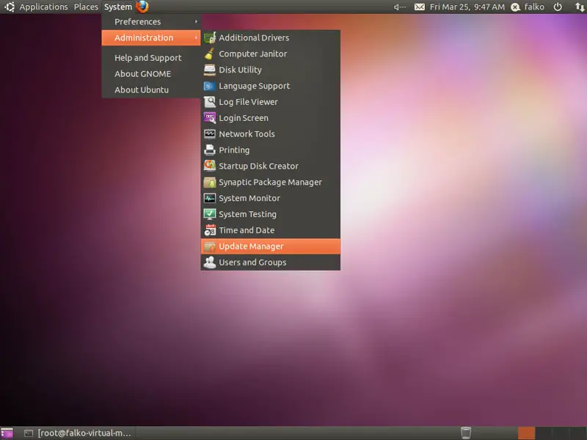Viewport: 587px width, 440px height.
Task: Click the Startup Disk Creator icon
Action: [x=210, y=166]
